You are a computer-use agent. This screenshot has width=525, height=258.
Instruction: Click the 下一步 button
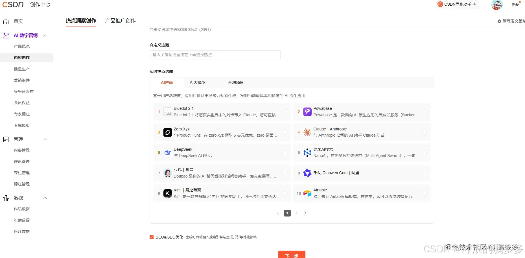coord(292,254)
